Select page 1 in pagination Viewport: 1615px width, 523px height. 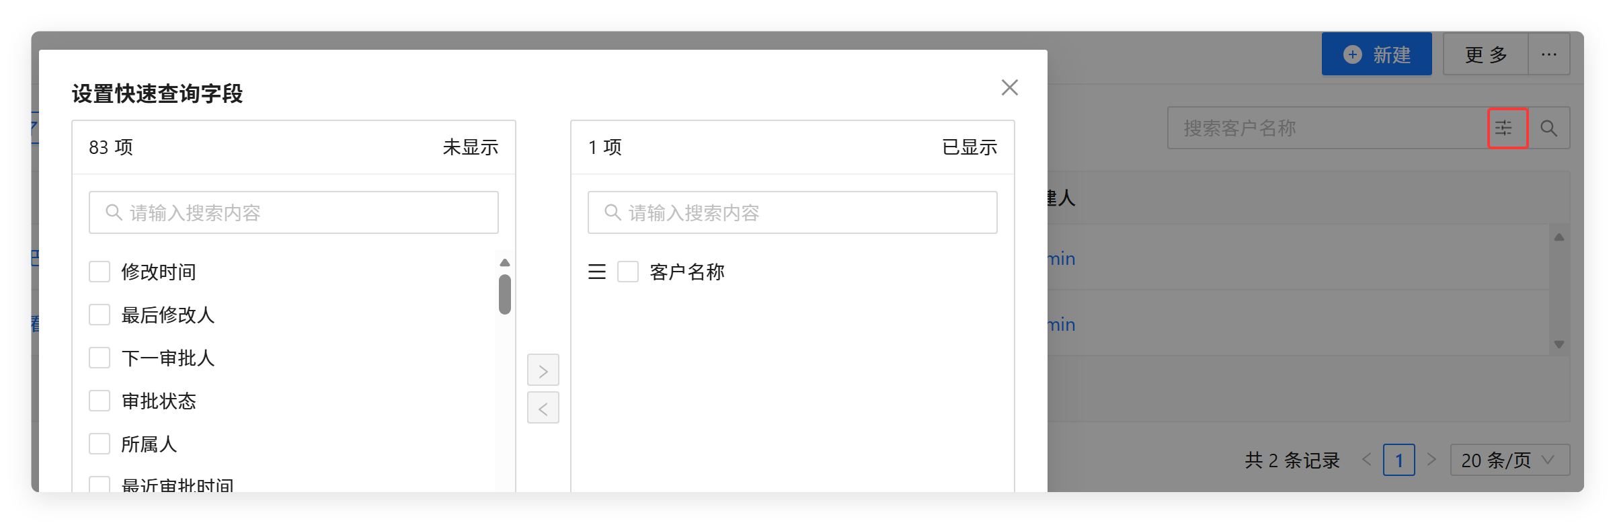1399,460
